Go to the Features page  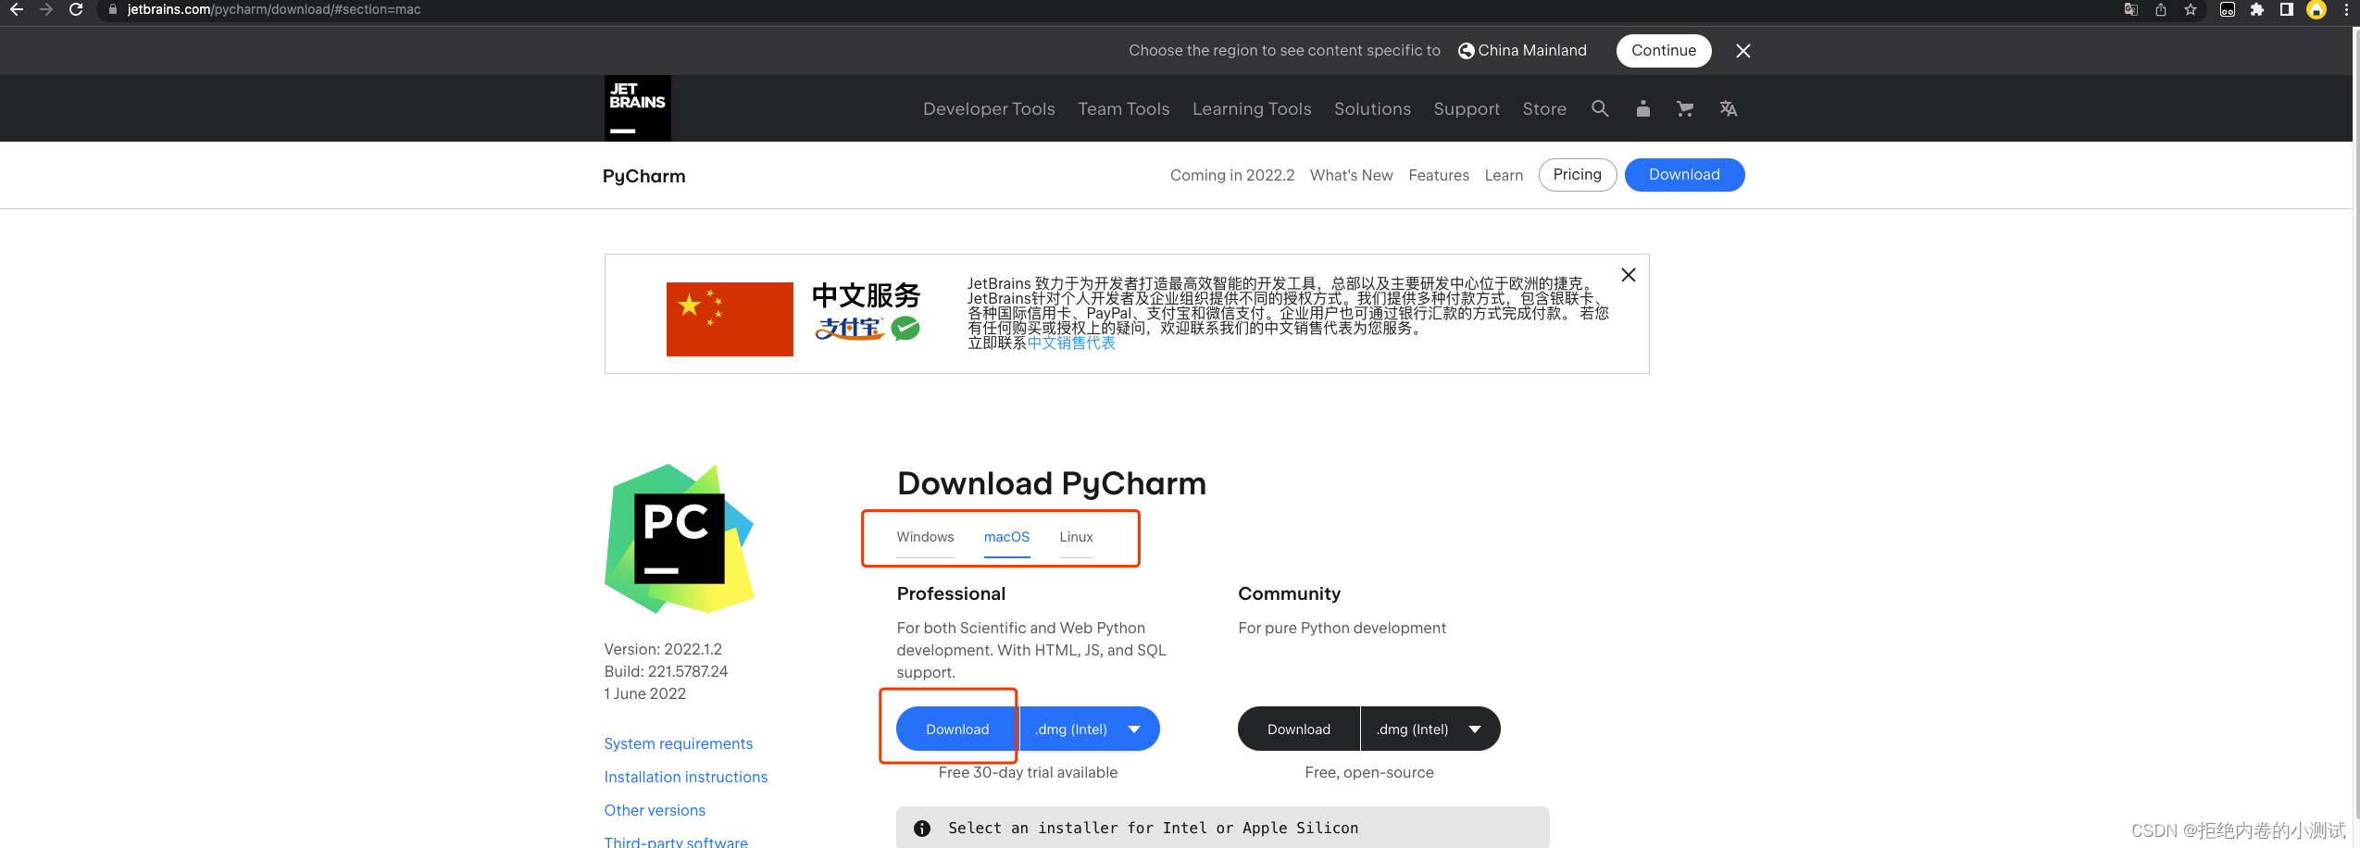coord(1439,176)
